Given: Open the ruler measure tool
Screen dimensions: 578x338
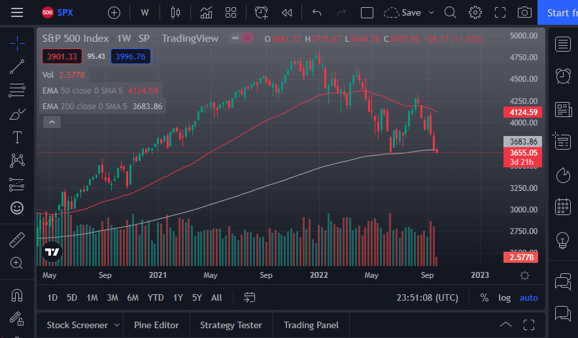Looking at the screenshot, I should 17,240.
